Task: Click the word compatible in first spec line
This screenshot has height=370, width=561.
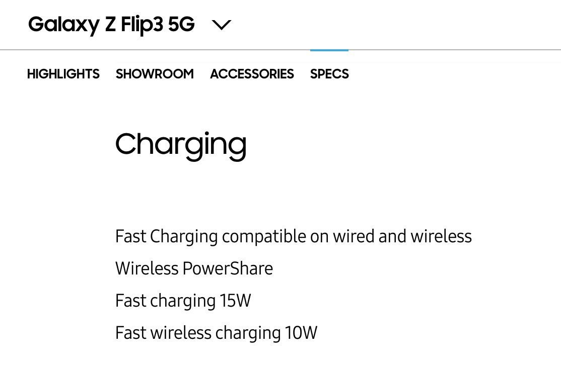Action: coord(264,237)
